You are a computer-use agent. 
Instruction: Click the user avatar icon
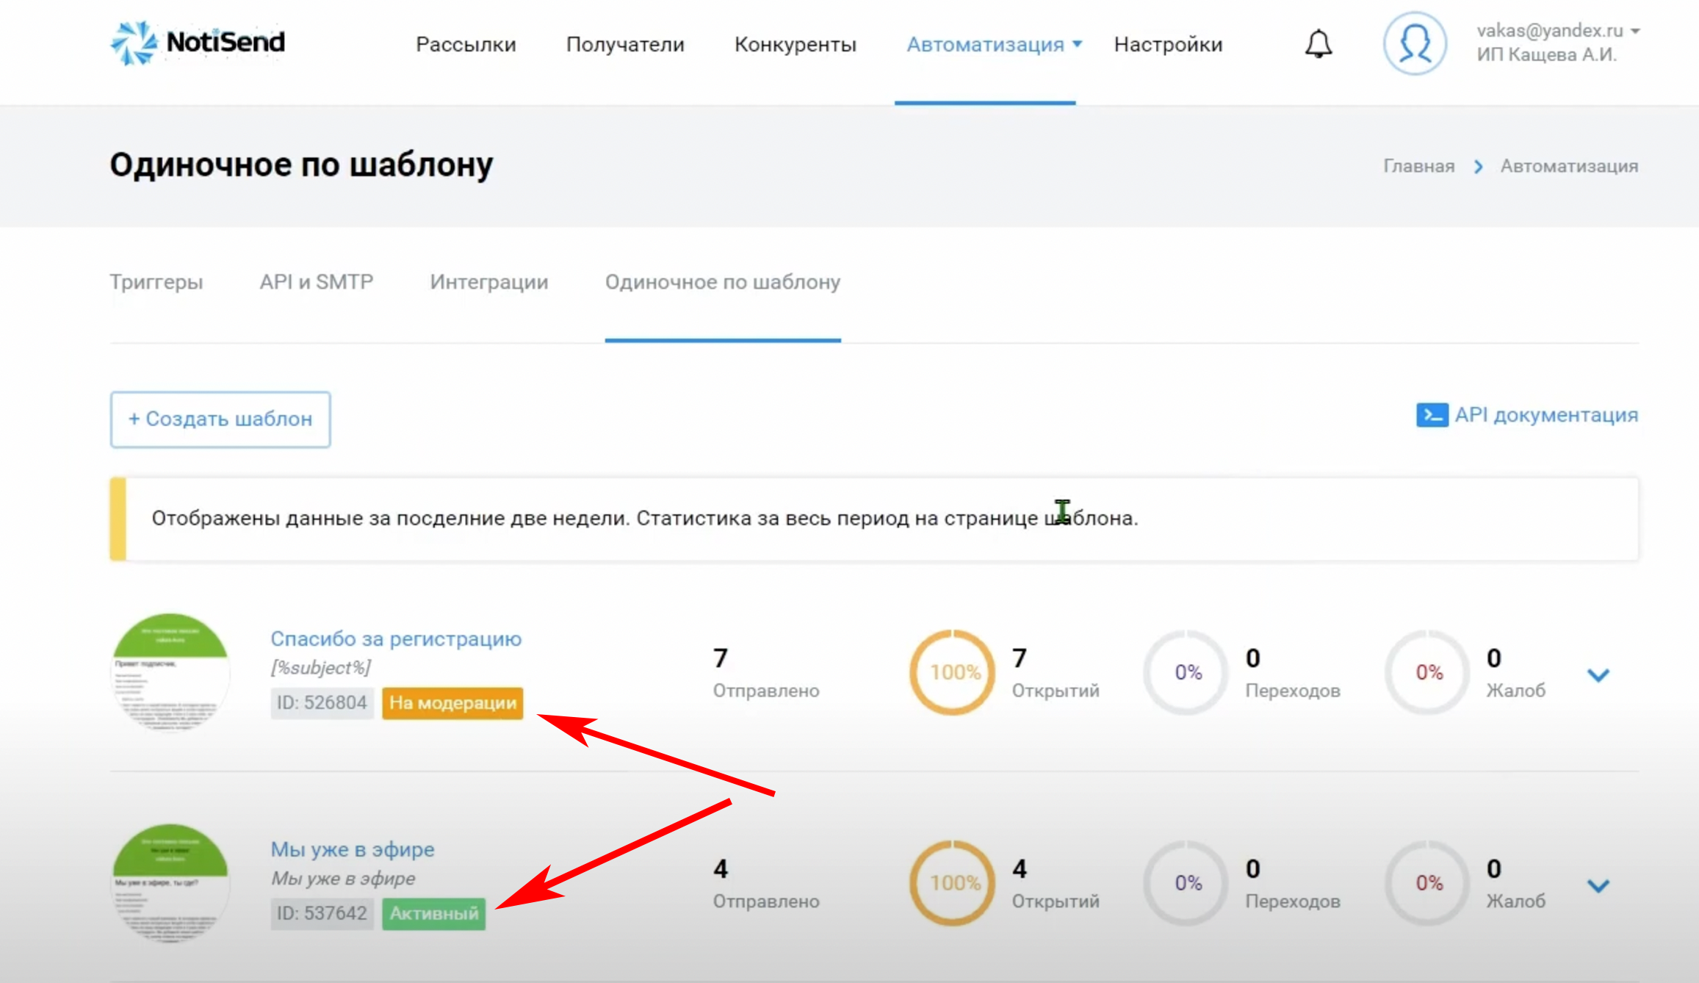click(1415, 44)
